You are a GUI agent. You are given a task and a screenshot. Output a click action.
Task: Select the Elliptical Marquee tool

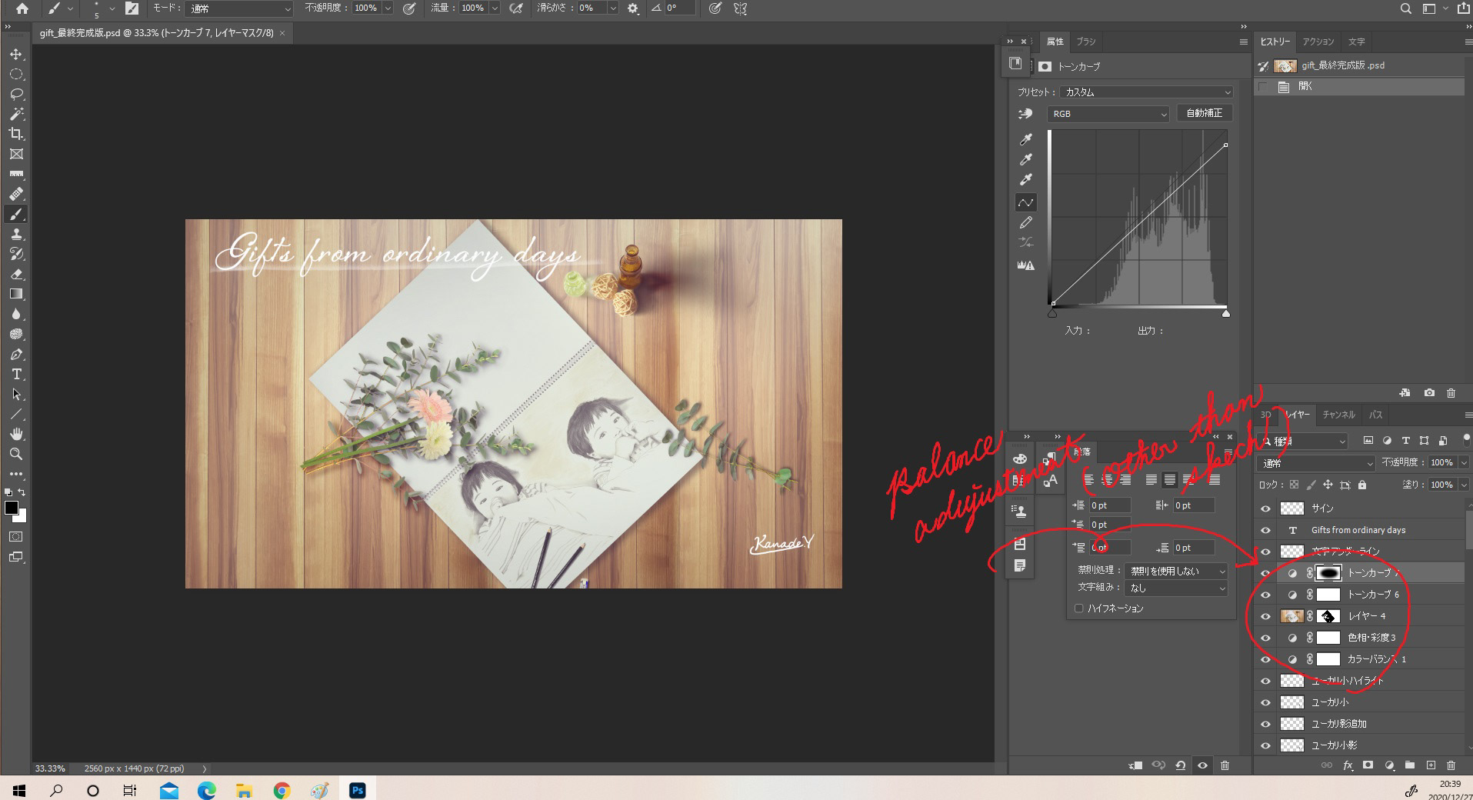(16, 75)
